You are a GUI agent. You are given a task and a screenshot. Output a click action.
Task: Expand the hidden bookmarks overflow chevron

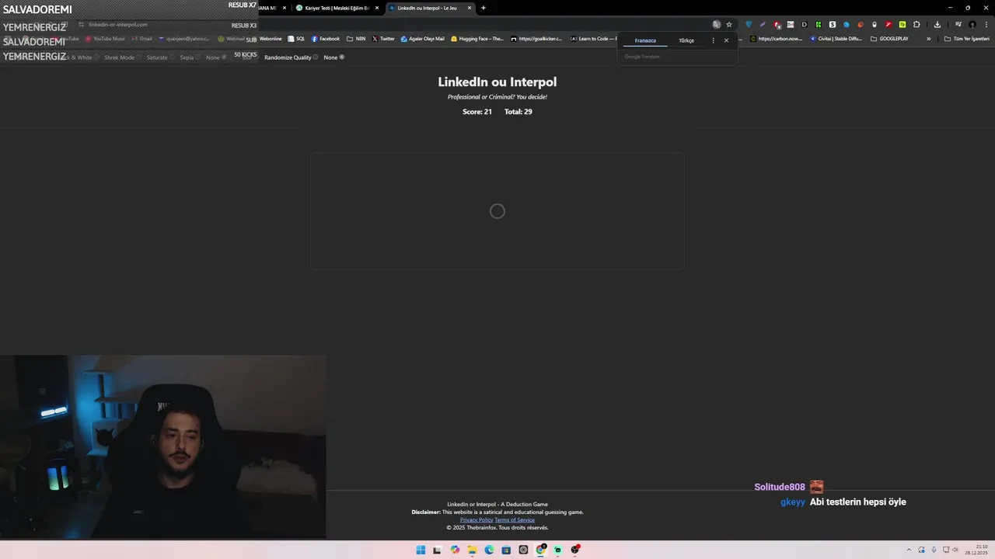click(x=928, y=39)
